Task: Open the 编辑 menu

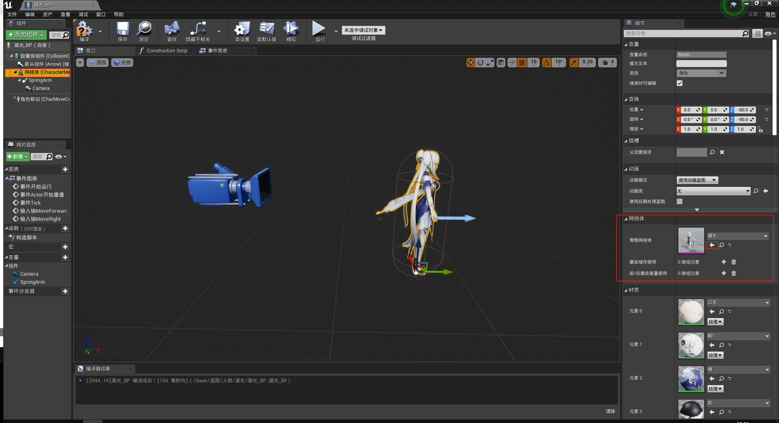Action: pos(30,15)
